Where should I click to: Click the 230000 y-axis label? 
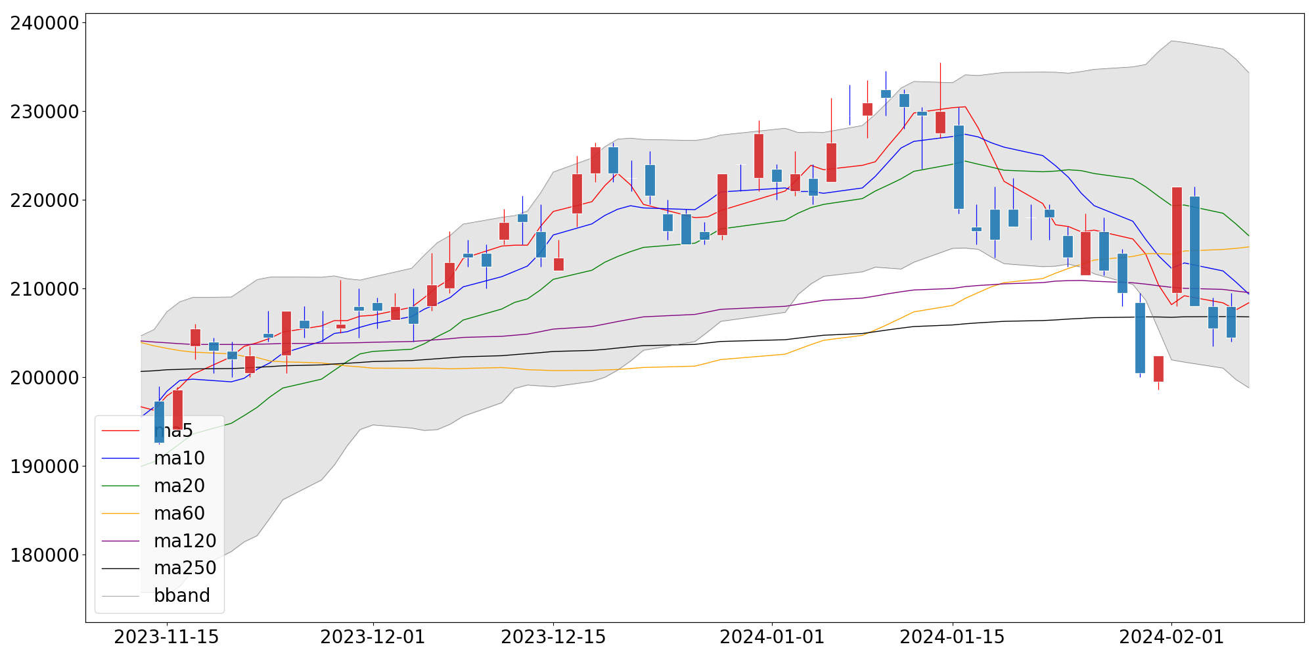45,112
